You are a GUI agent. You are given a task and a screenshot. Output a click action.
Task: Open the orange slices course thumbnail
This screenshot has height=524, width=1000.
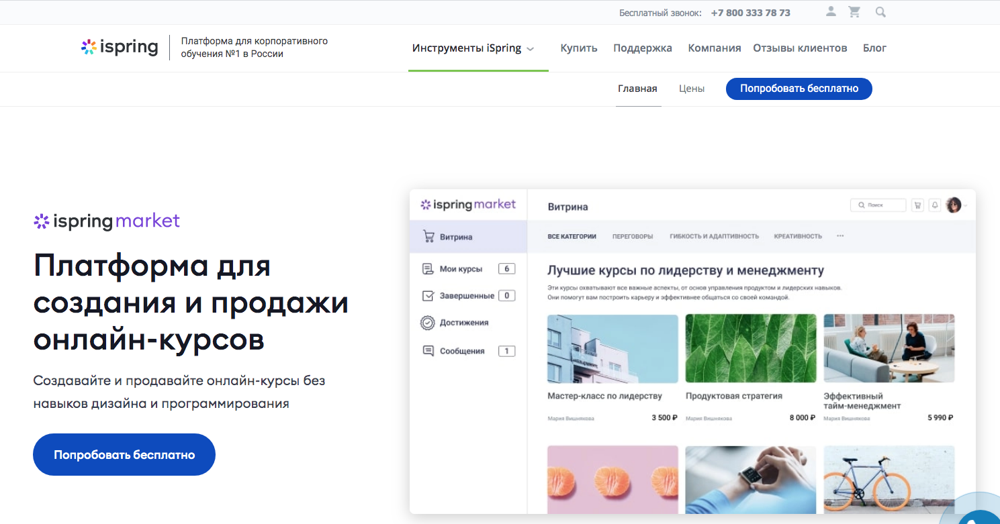pyautogui.click(x=612, y=480)
